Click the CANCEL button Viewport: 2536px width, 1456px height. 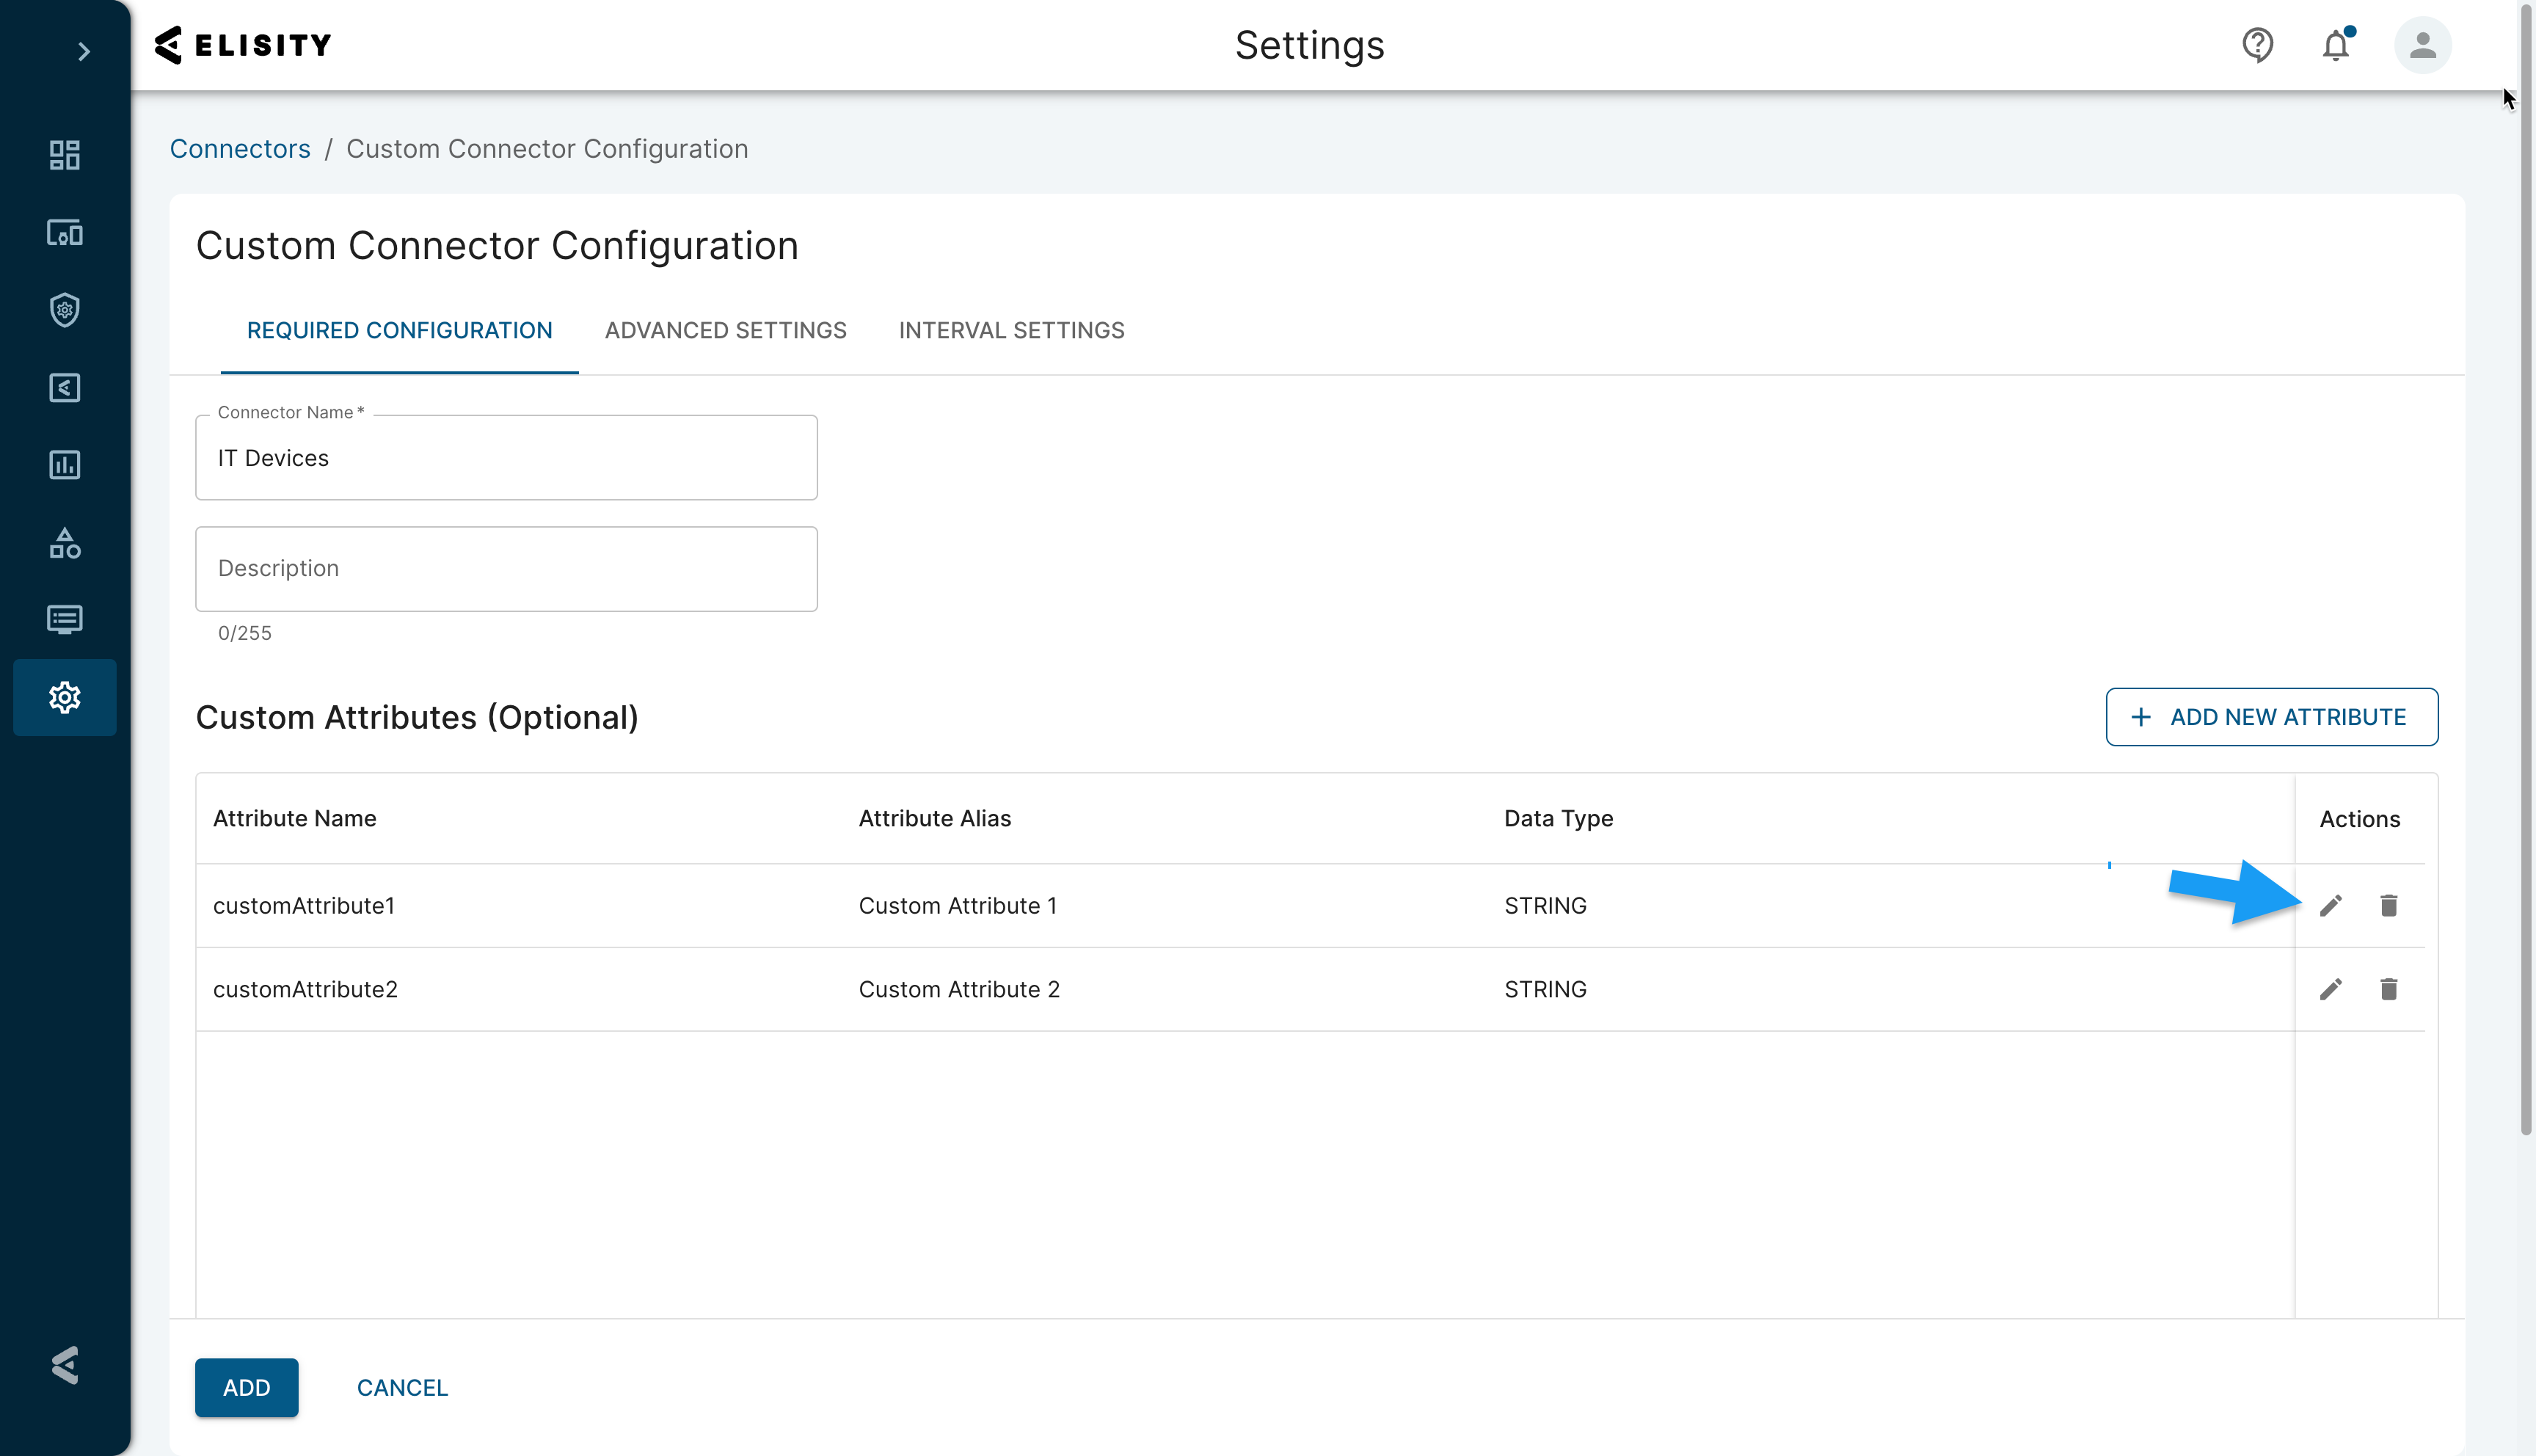tap(403, 1387)
